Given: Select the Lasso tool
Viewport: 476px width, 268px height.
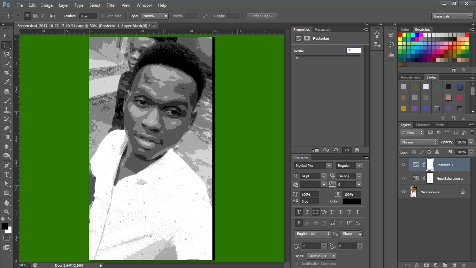Looking at the screenshot, I should tap(7, 54).
